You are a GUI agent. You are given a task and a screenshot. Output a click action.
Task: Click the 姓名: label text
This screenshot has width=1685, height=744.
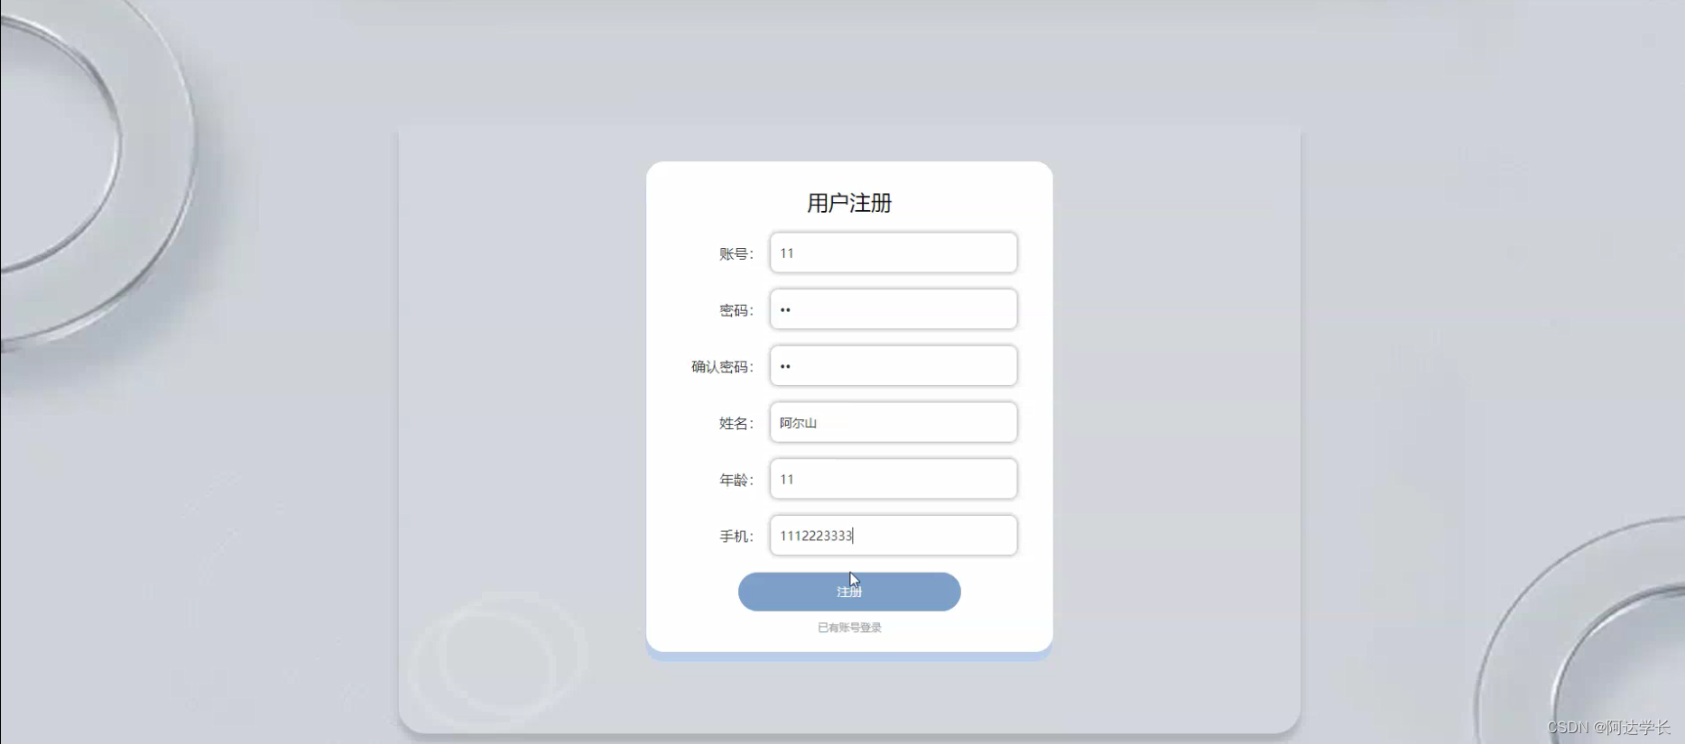point(736,423)
